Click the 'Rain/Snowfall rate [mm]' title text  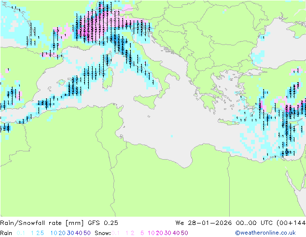[x=42, y=223]
